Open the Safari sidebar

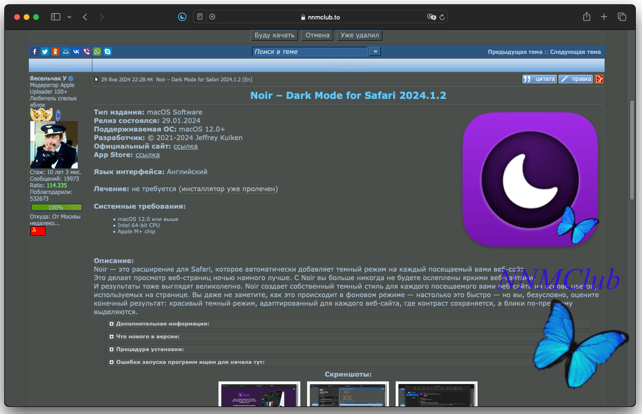[x=56, y=17]
